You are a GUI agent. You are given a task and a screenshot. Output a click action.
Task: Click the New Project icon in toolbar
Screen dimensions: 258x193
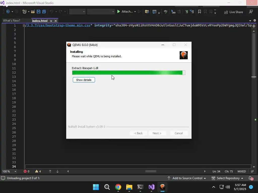[24, 12]
